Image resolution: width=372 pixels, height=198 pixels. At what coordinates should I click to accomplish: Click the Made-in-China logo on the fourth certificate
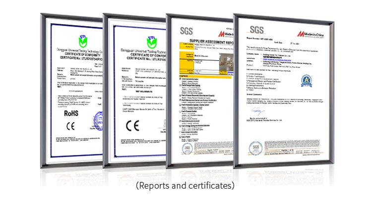(310, 34)
